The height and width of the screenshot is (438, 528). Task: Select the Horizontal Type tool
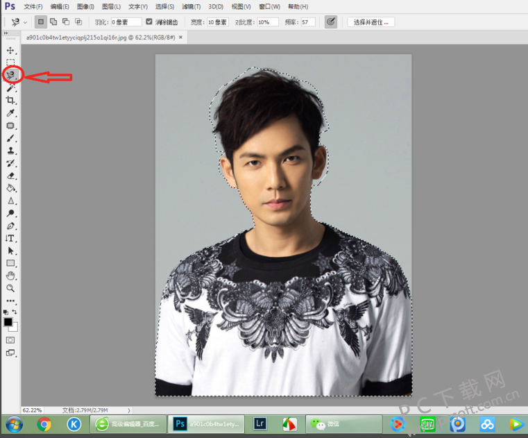click(10, 238)
